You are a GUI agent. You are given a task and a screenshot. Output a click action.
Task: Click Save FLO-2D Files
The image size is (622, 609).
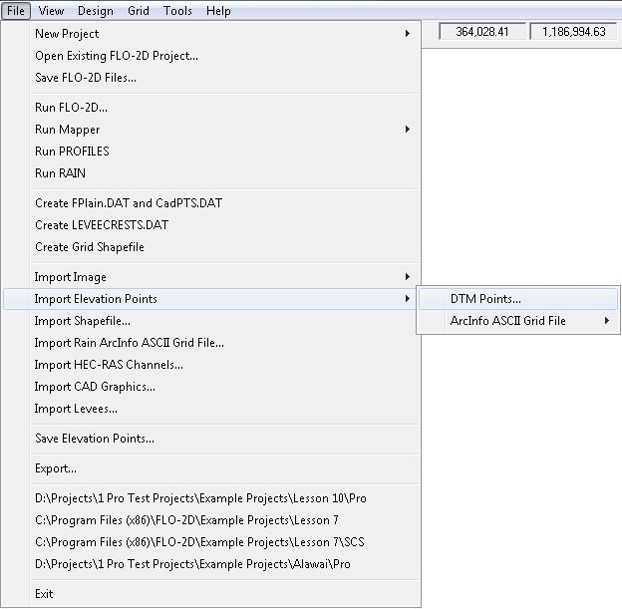(86, 78)
